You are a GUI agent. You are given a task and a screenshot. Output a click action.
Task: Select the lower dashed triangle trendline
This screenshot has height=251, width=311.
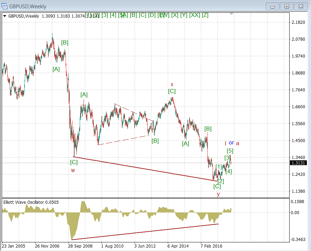123,140
